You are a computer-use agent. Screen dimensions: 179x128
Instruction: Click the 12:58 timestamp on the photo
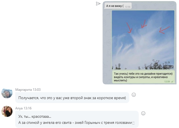[x=167, y=67]
